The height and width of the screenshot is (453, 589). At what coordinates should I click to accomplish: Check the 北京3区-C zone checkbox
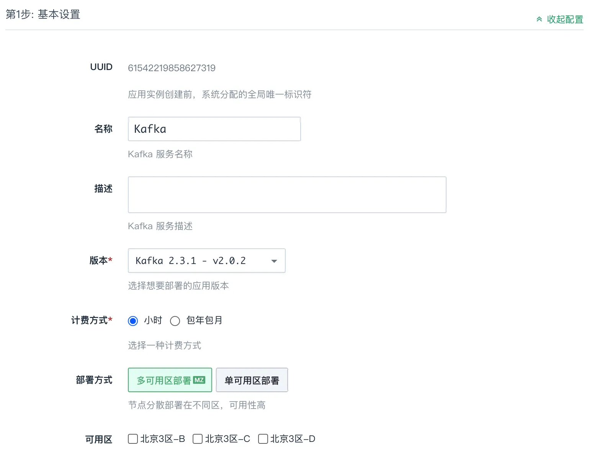pyautogui.click(x=198, y=439)
